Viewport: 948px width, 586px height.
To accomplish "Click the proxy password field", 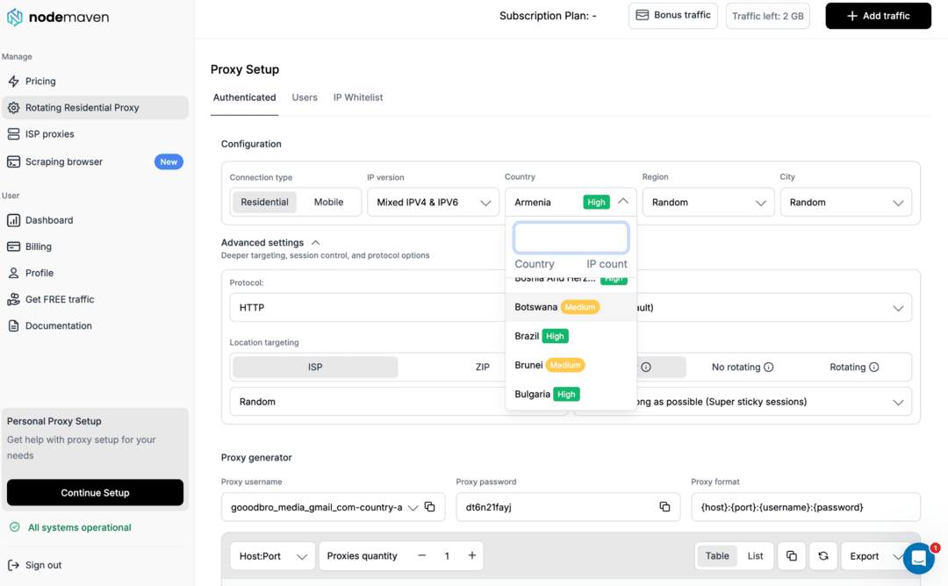I will click(568, 507).
